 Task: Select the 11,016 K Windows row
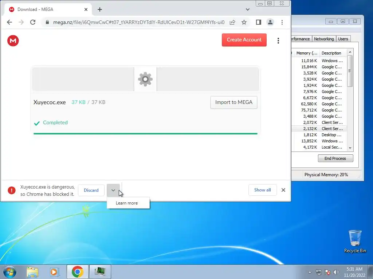click(x=319, y=61)
